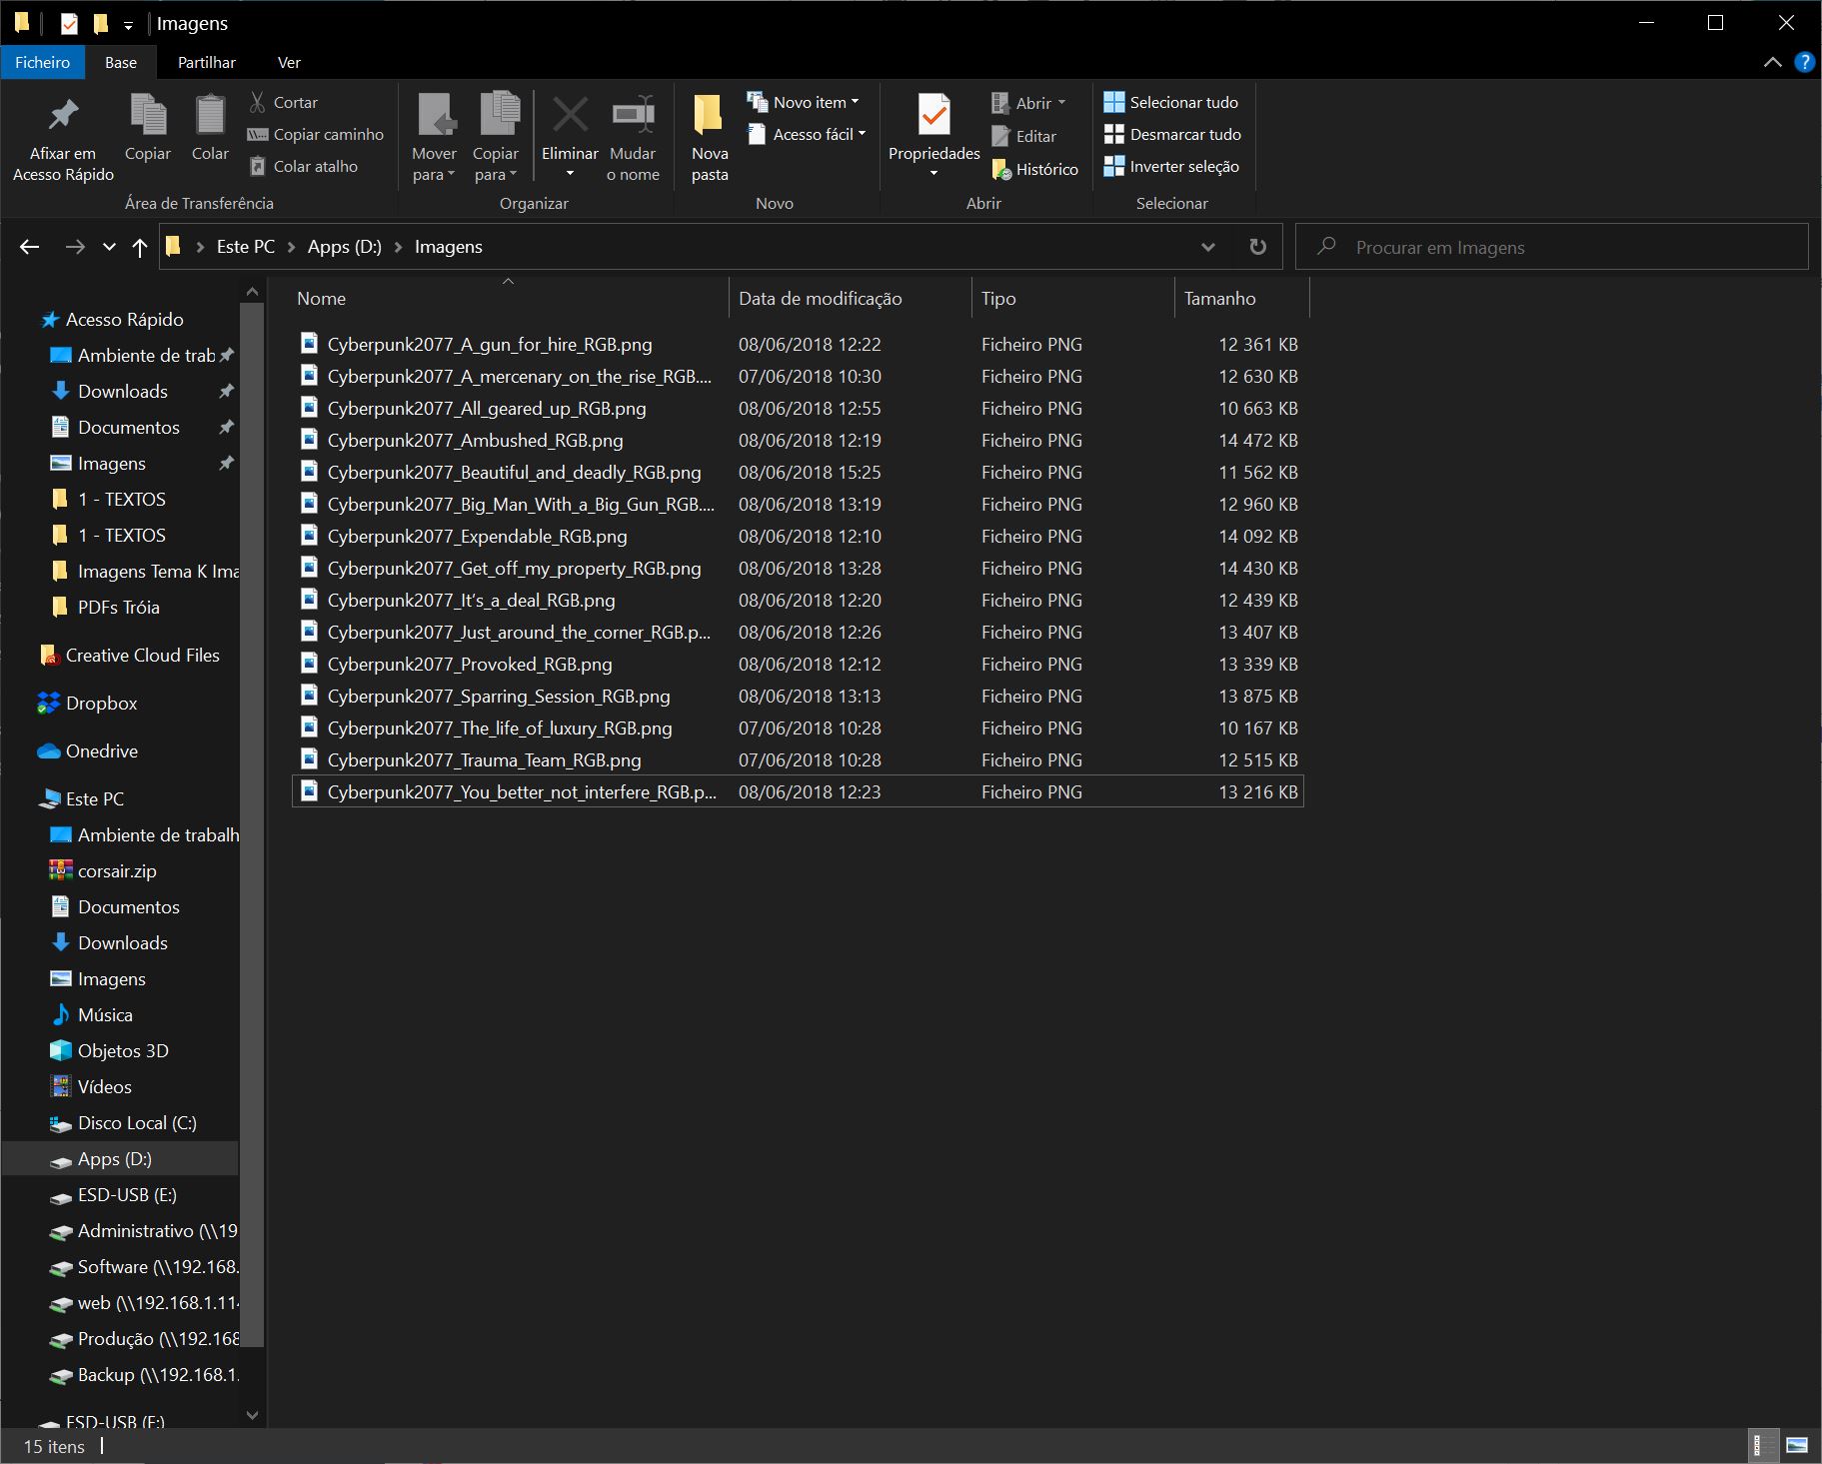This screenshot has width=1822, height=1464.
Task: Open the file Histórico
Action: tap(1034, 169)
